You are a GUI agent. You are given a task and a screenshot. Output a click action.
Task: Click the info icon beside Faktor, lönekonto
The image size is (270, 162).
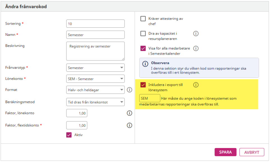click(129, 113)
